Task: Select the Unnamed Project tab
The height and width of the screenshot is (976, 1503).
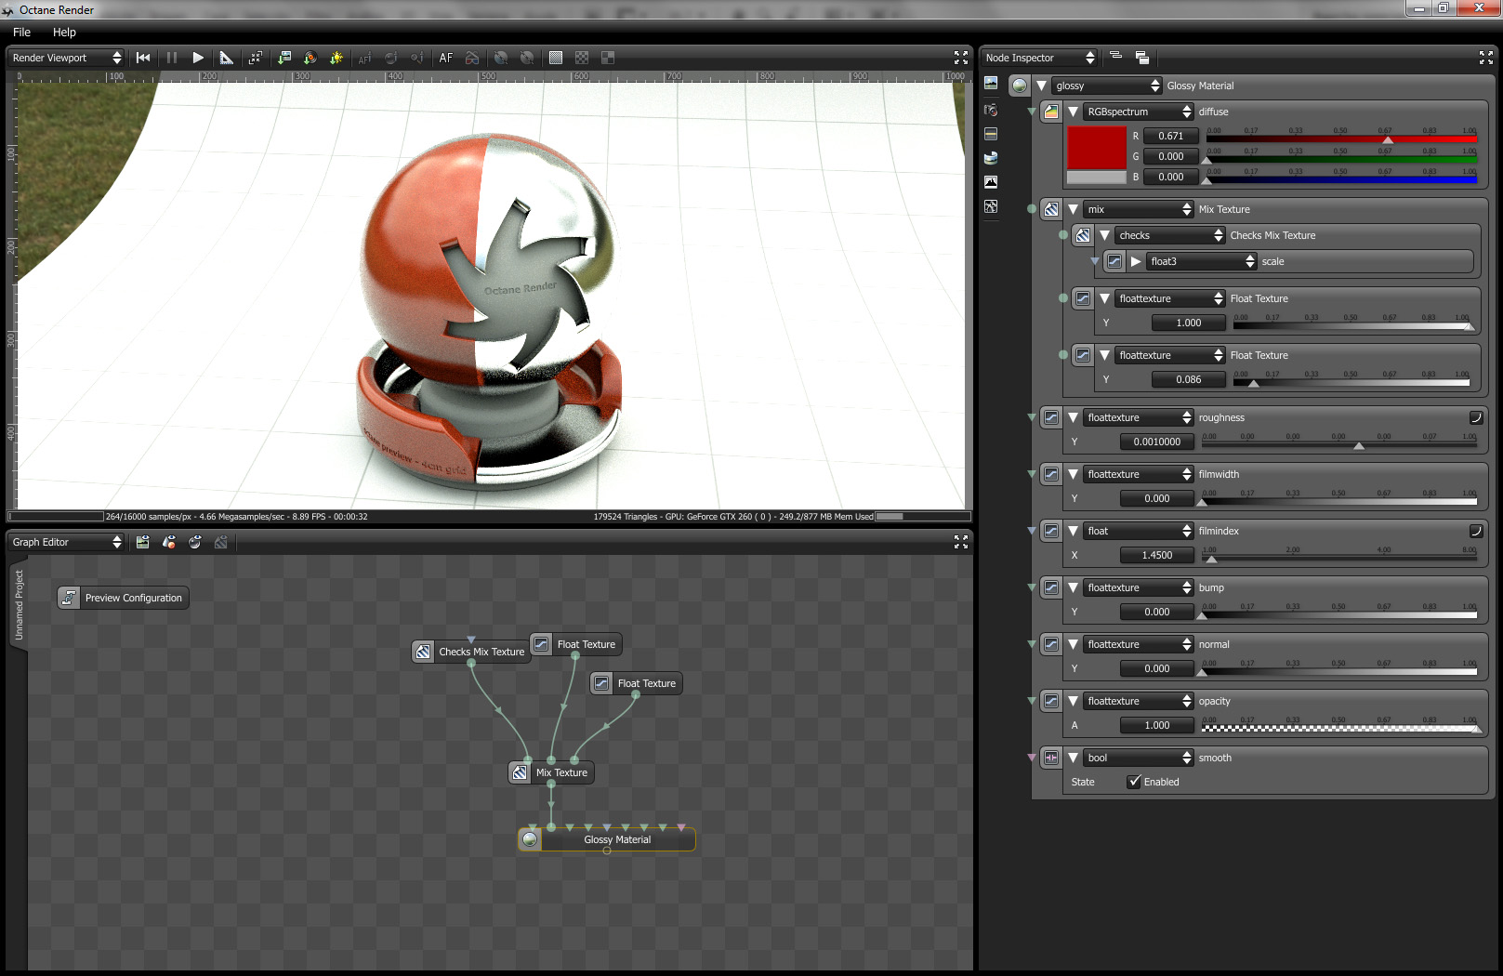Action: click(x=19, y=605)
